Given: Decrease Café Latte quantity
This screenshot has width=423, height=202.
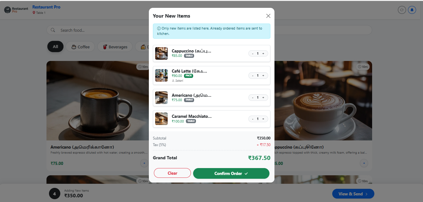Looking at the screenshot, I should [x=252, y=75].
